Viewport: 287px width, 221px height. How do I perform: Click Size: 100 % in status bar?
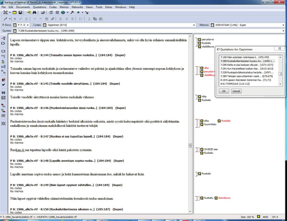(x=247, y=217)
